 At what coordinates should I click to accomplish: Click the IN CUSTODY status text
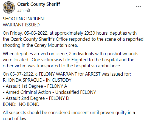tap(59, 80)
